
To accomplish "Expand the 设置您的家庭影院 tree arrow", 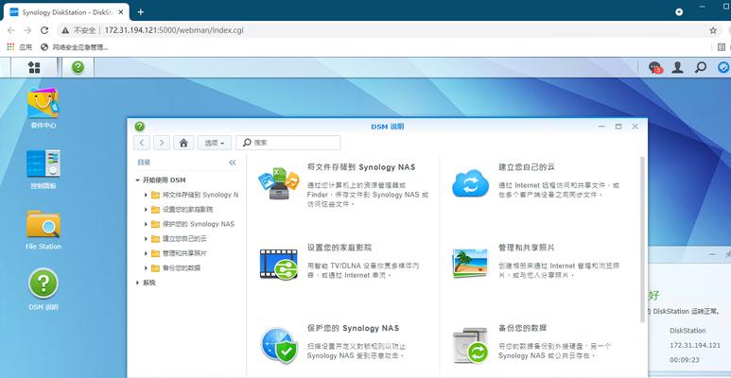I will tap(146, 209).
